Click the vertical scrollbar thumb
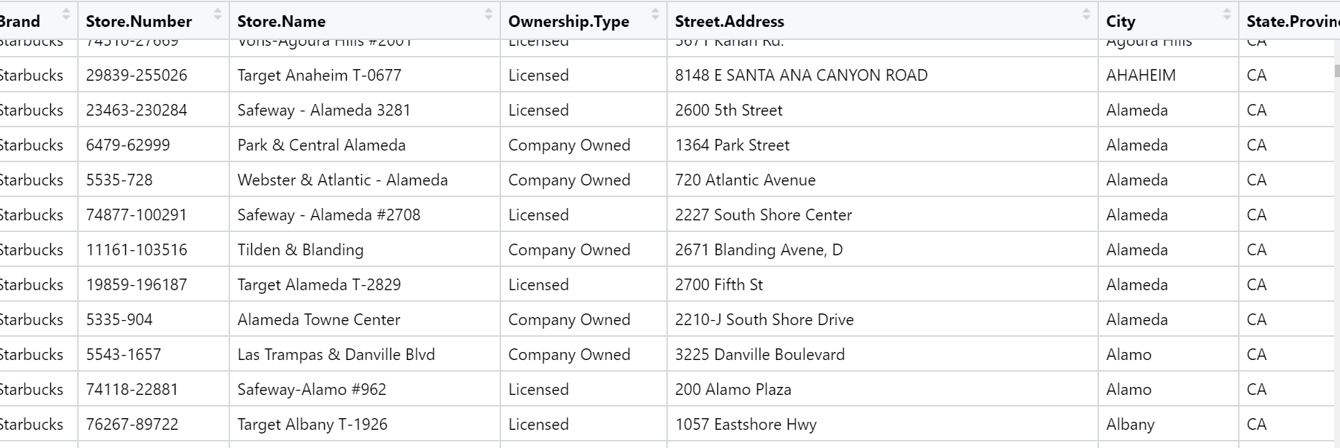Screen dimensions: 1340x448 [1336, 71]
